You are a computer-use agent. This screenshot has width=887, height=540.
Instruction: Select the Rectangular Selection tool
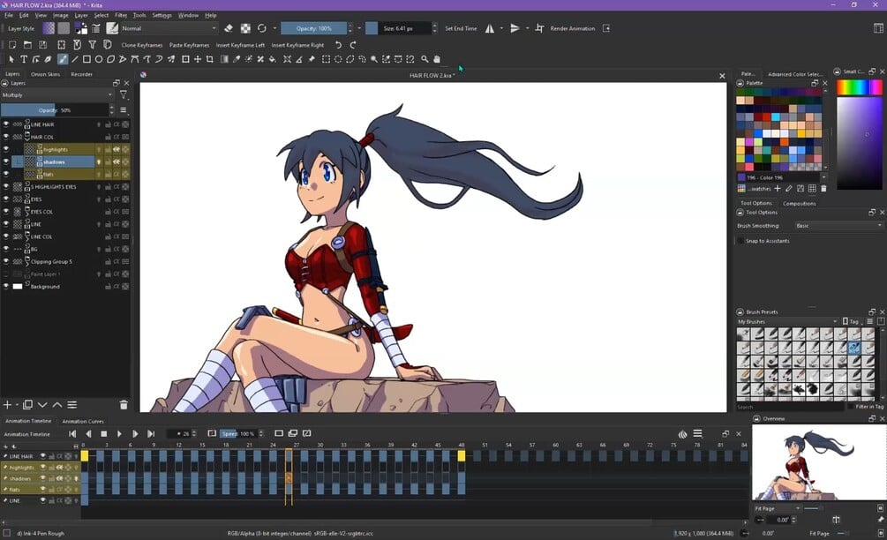pos(326,59)
